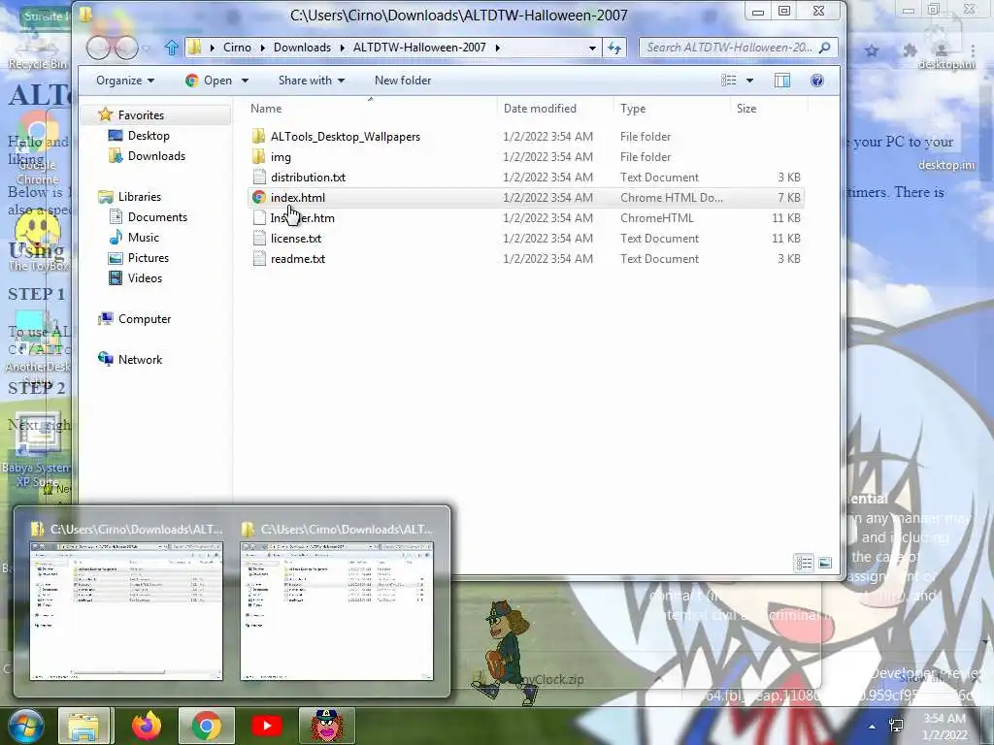Click the network tray icon
The image size is (994, 745).
896,726
